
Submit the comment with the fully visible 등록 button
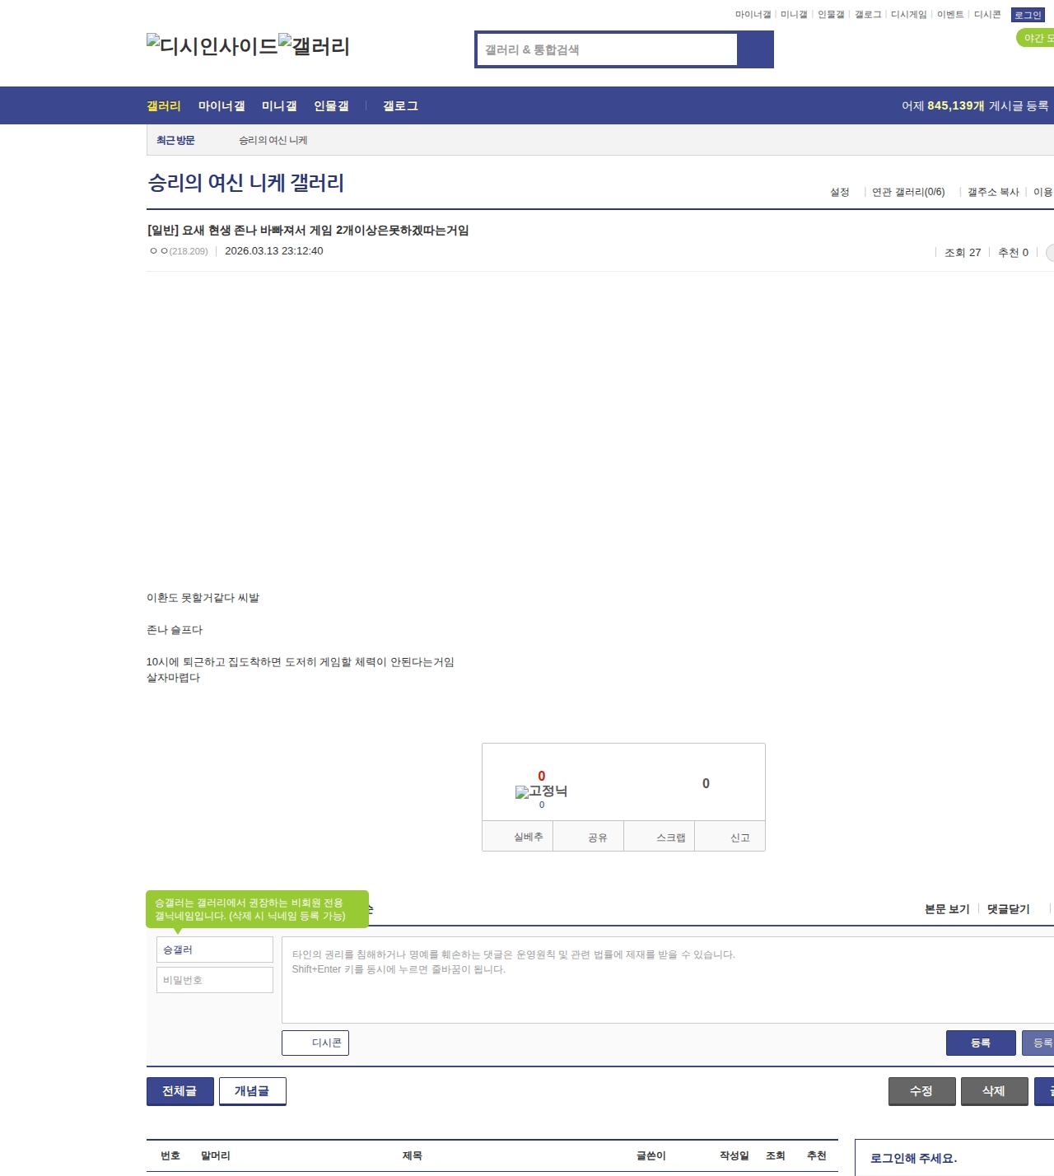(981, 1043)
